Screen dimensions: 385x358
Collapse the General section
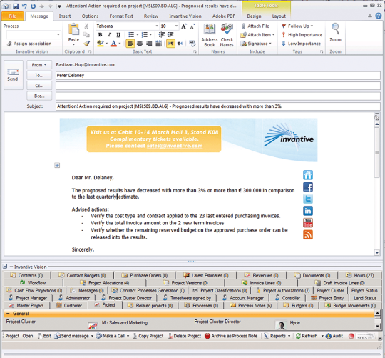pyautogui.click(x=8, y=314)
